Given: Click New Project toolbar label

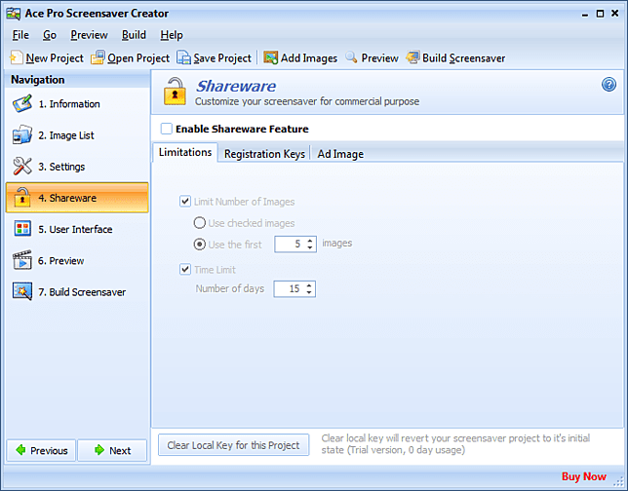Looking at the screenshot, I should tap(55, 58).
